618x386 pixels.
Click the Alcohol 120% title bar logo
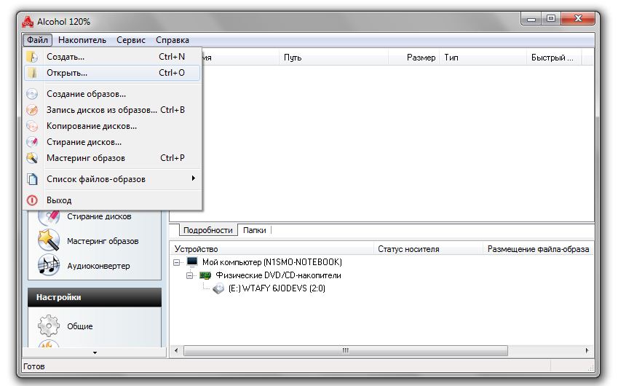pos(28,22)
